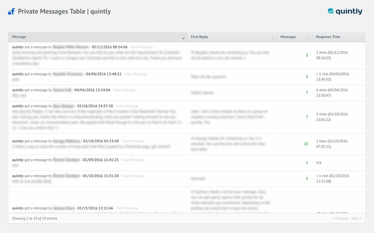Click the Messages column header label
Viewport: 374px width, 233px height.
288,37
